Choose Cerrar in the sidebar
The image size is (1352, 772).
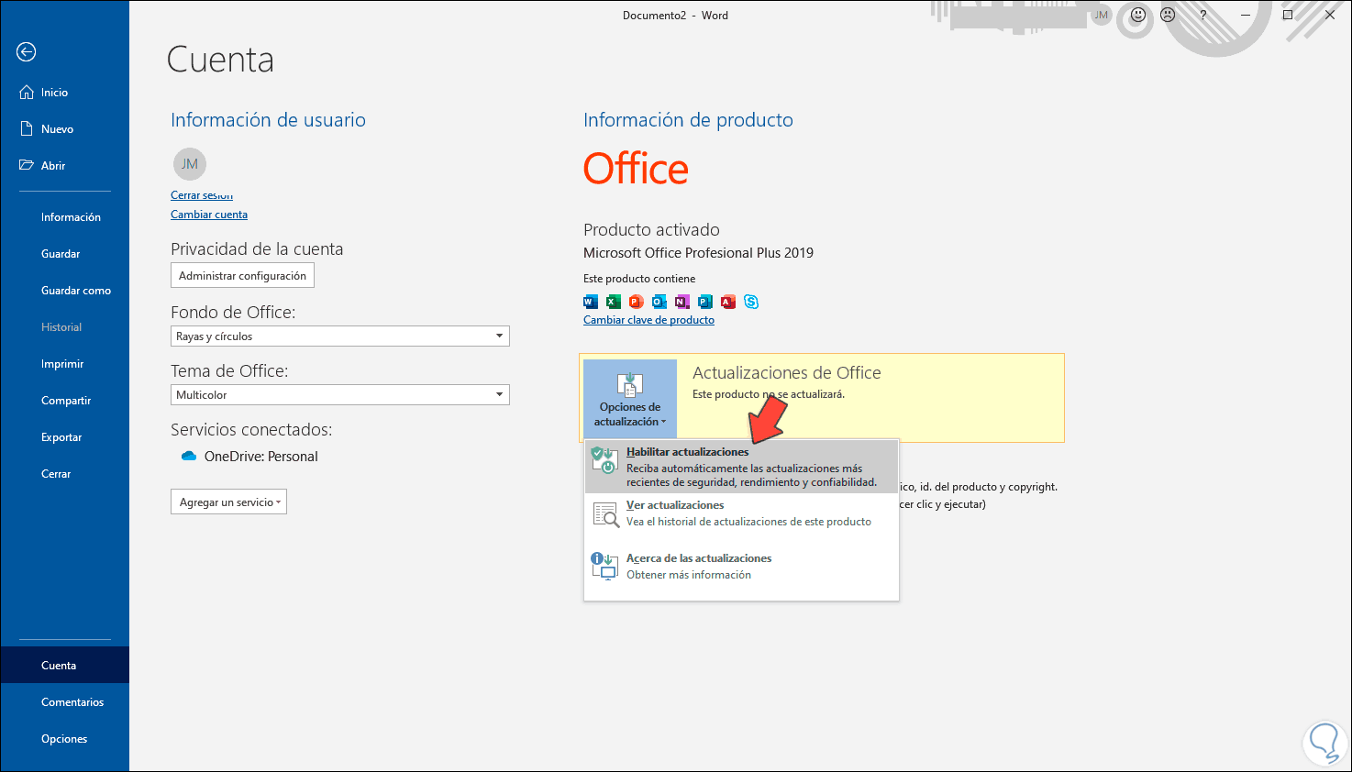coord(65,474)
